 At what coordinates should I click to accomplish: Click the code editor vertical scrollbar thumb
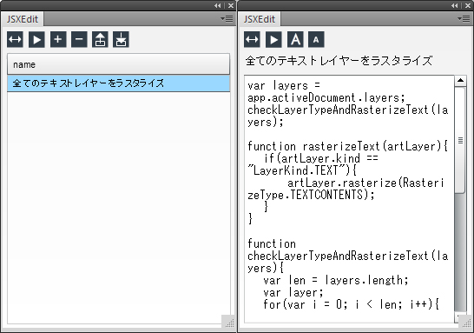[460, 141]
